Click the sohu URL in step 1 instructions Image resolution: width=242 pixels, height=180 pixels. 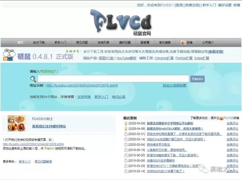coord(33,144)
